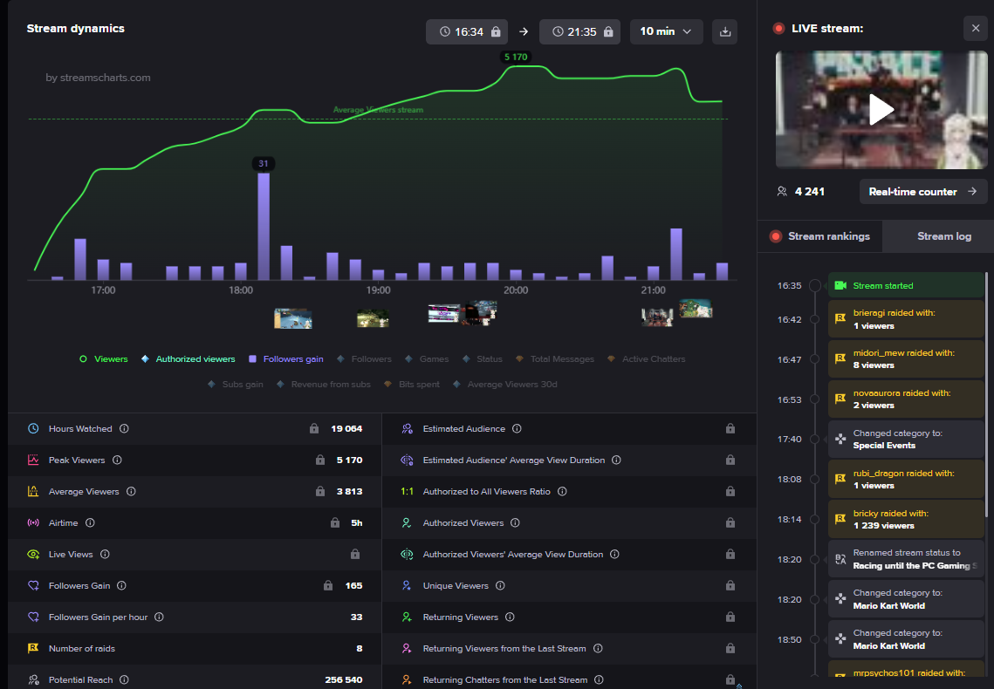The height and width of the screenshot is (689, 994).
Task: Click the clock icon beside Hours Watched
Action: [33, 429]
